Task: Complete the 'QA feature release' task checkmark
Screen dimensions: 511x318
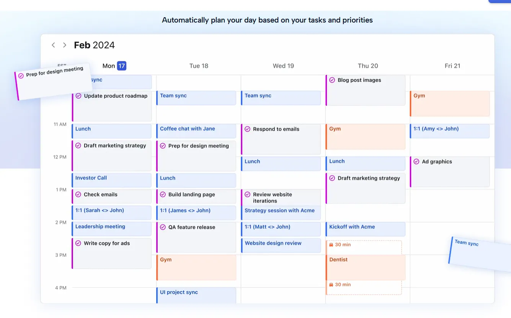Action: click(163, 227)
